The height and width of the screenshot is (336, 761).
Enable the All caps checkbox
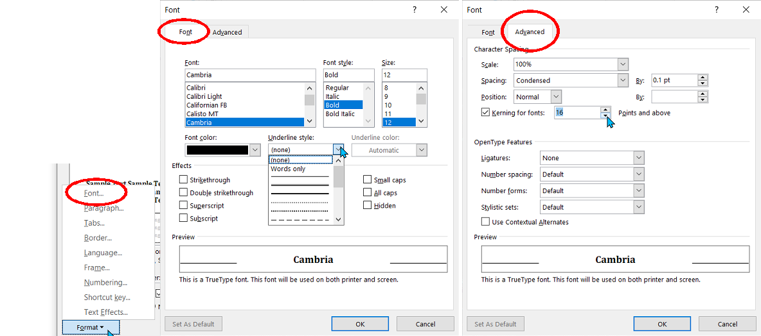[368, 192]
